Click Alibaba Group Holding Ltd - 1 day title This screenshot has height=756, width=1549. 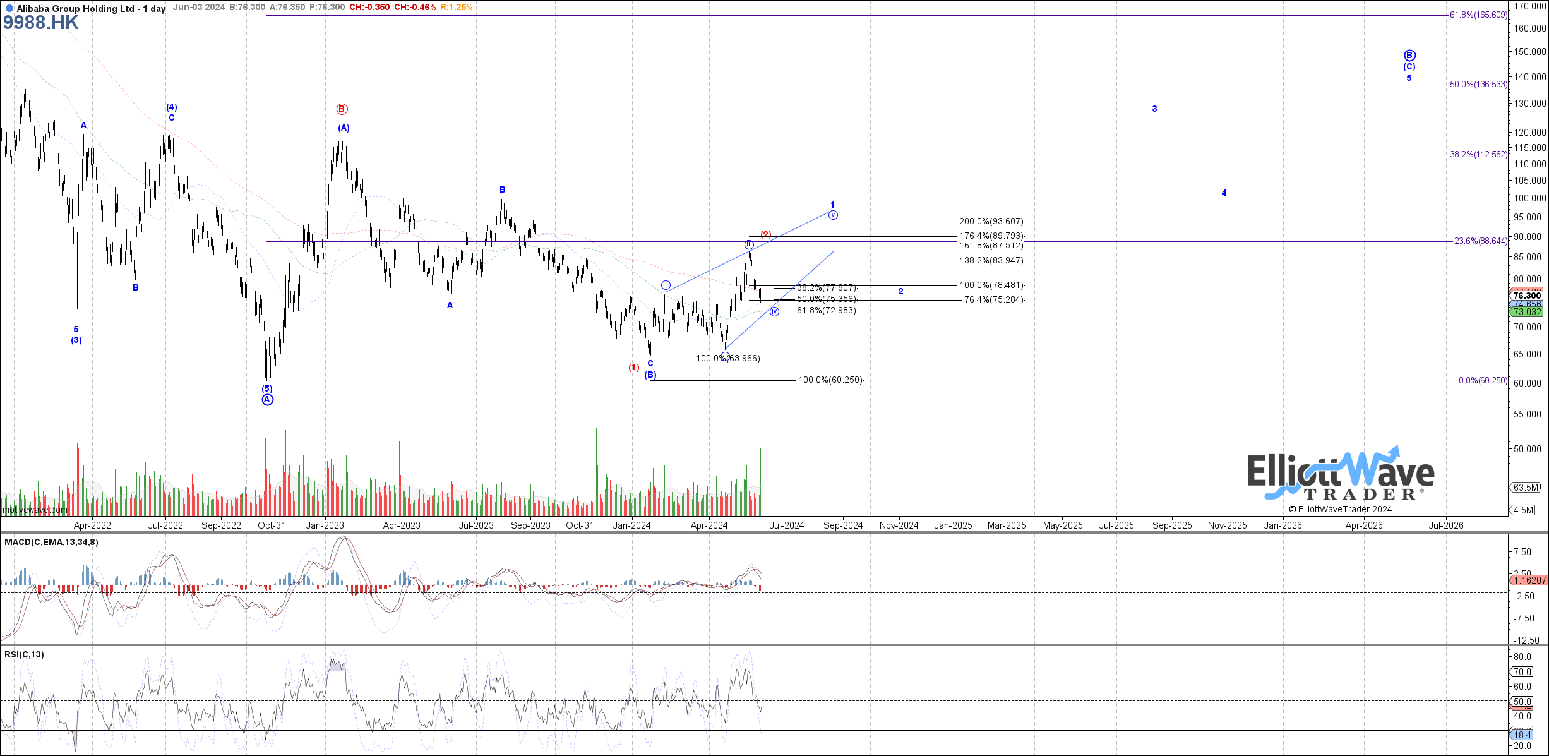91,9
